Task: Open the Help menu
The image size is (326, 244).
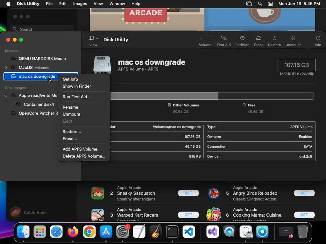Action: click(136, 4)
